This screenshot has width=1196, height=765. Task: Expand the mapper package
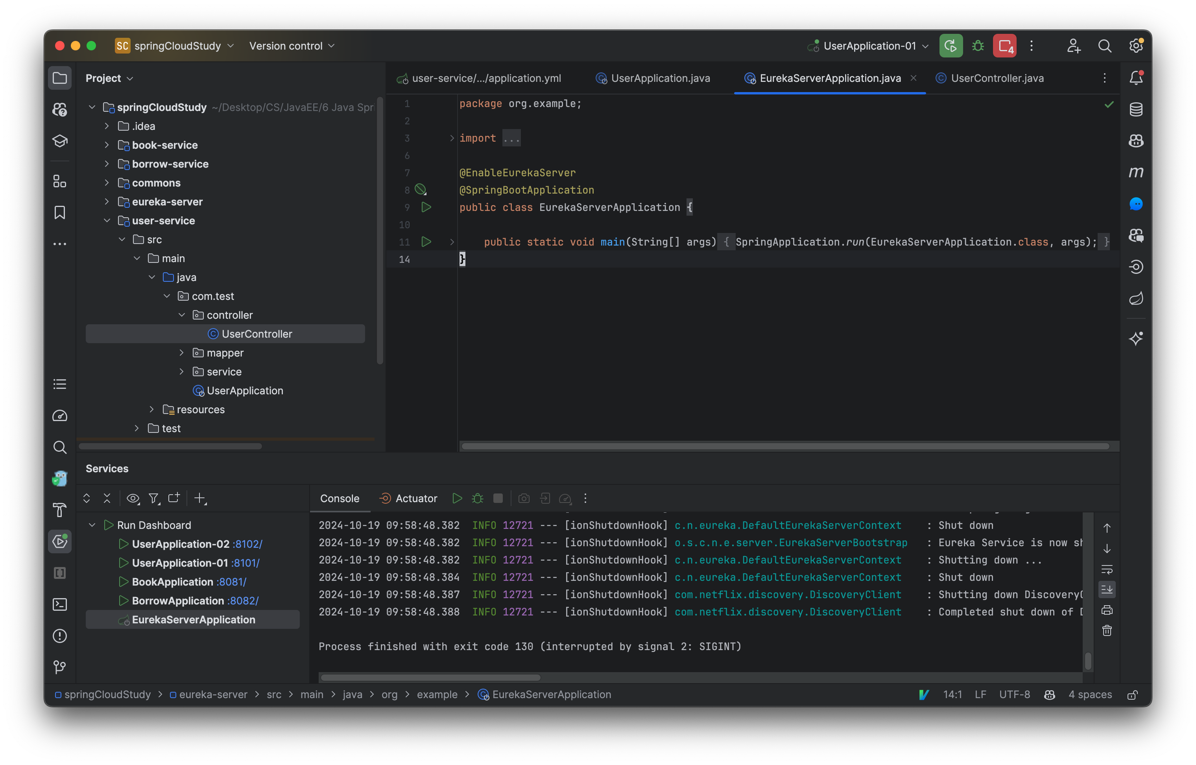coord(182,353)
